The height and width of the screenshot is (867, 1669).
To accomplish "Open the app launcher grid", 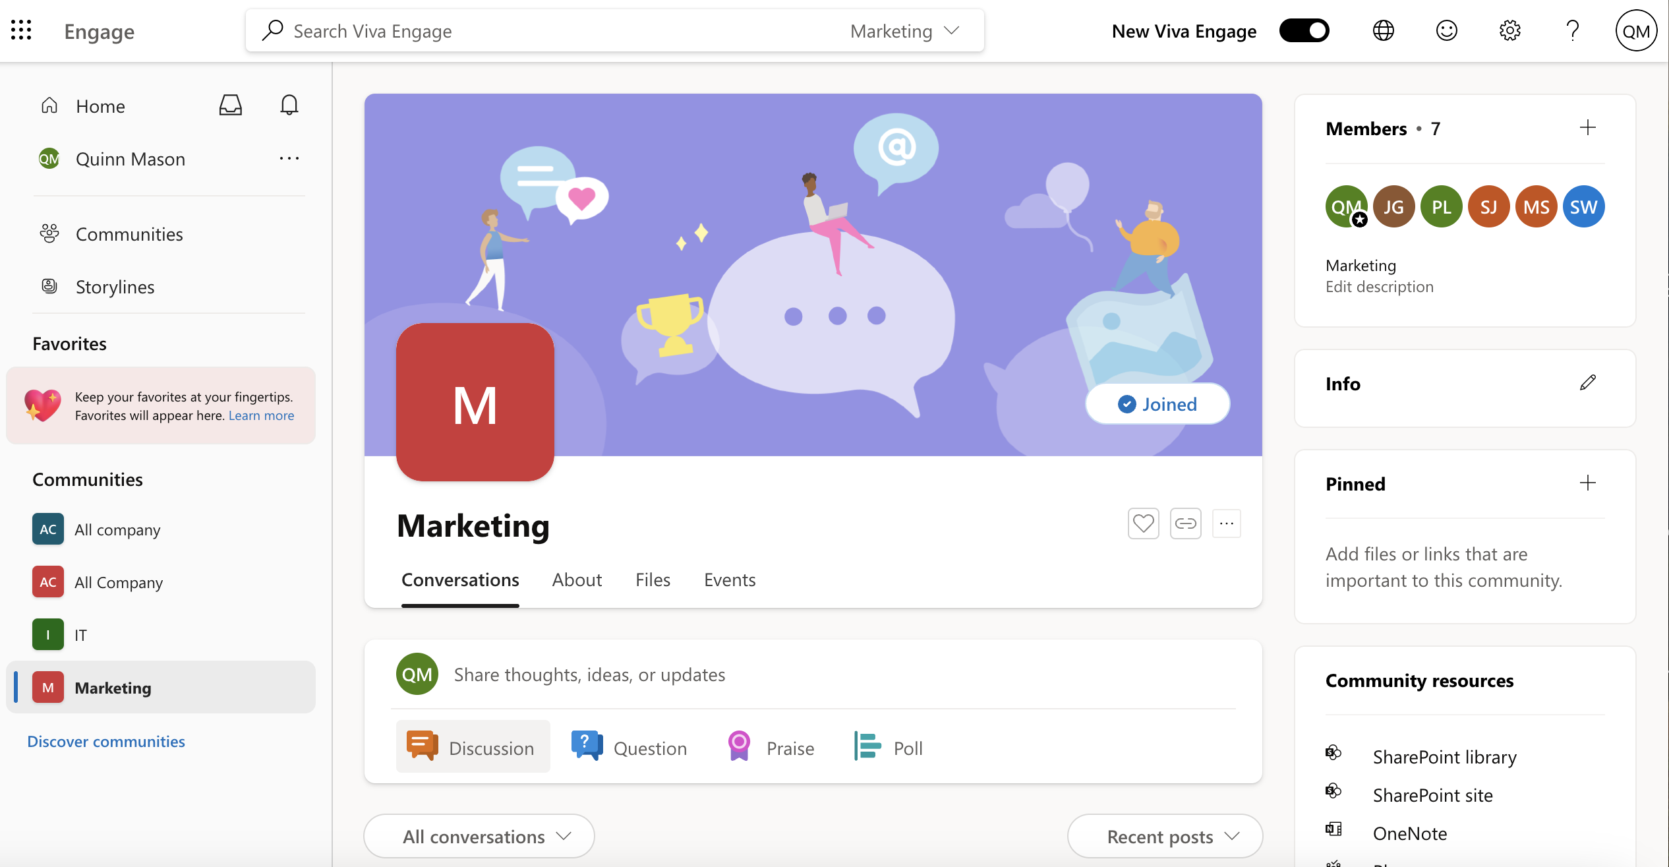I will [21, 30].
